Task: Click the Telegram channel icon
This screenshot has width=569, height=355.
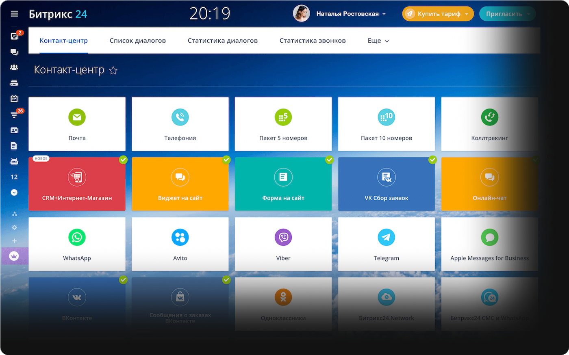Action: [386, 237]
